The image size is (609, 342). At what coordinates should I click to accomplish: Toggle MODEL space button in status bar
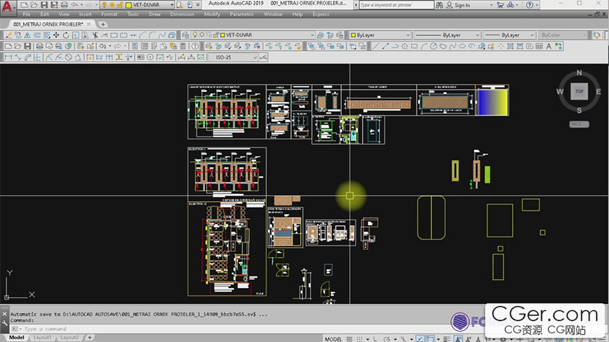tap(333, 339)
